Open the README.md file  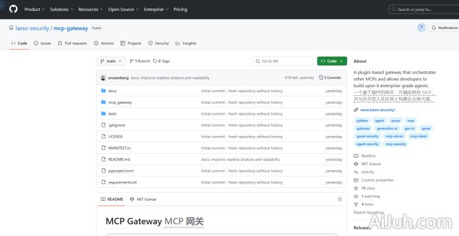tap(119, 159)
